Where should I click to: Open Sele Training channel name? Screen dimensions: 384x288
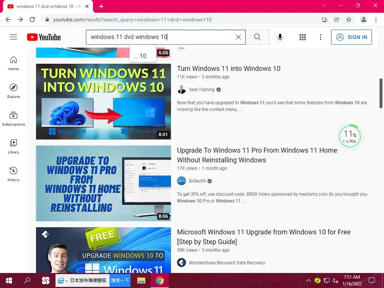point(201,90)
